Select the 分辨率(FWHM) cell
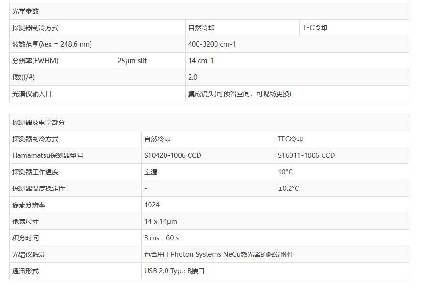Screen dimensions: 431x286 coord(35,61)
